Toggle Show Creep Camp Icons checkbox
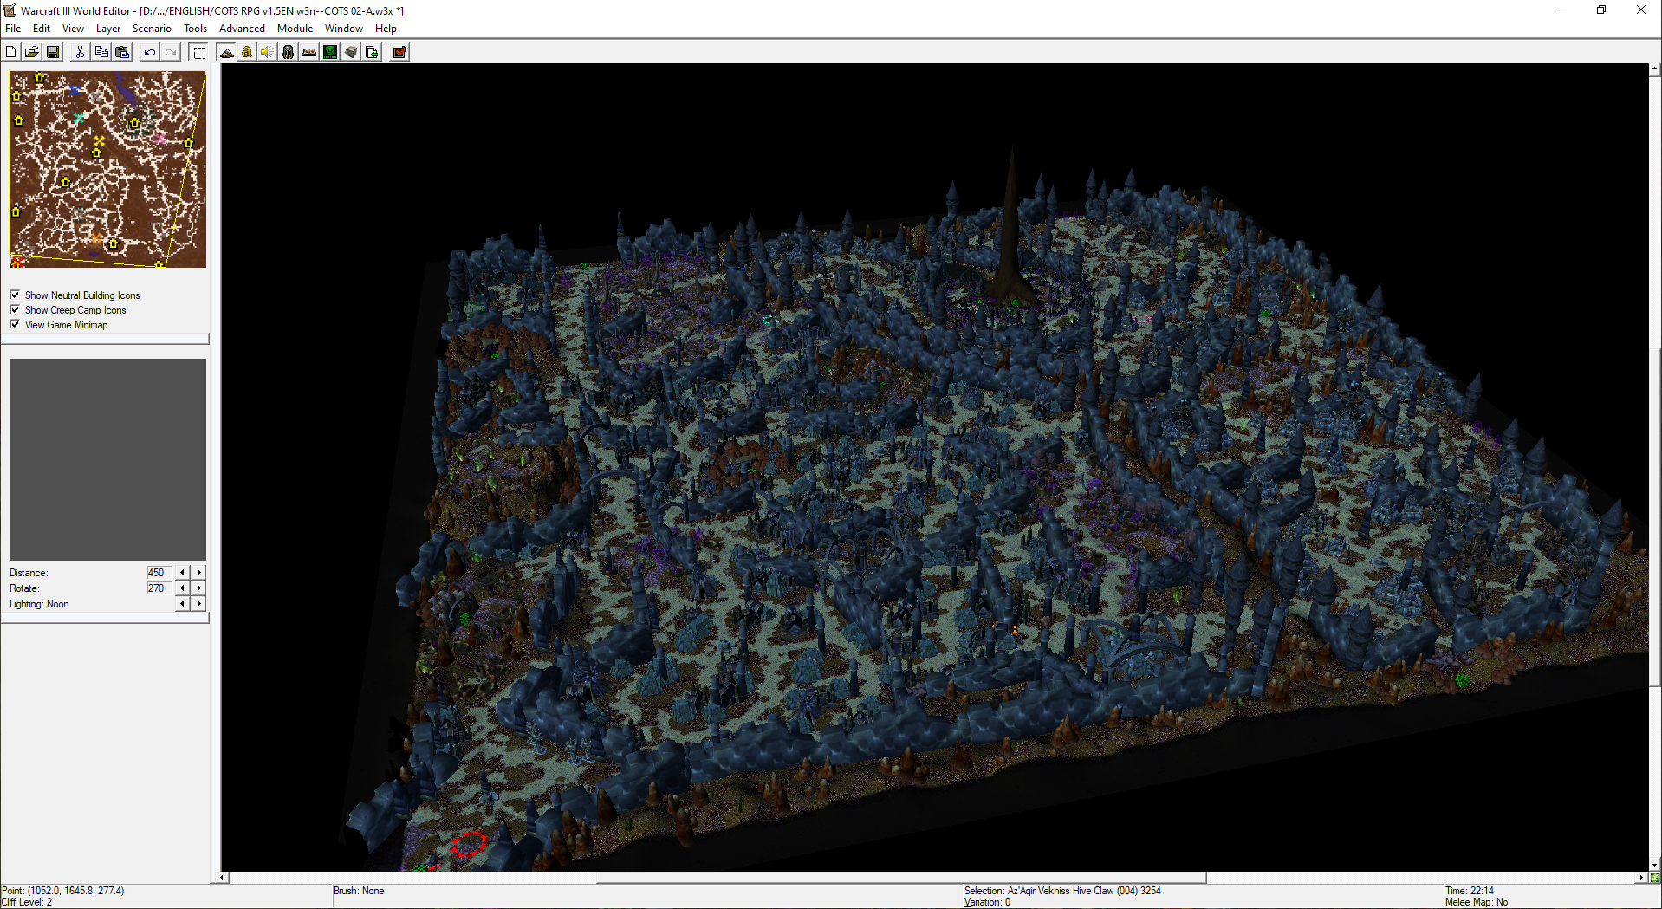The image size is (1662, 909). point(15,309)
